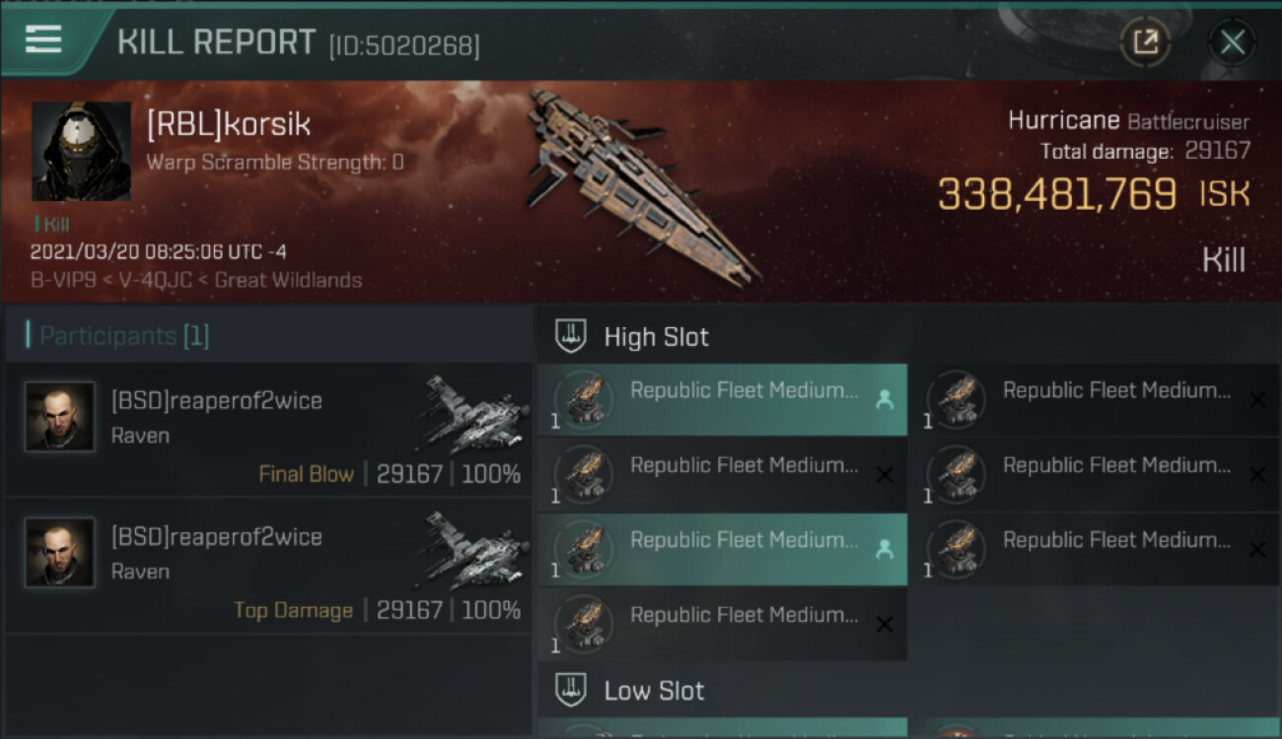
Task: Click the High Slot shield icon
Action: (572, 336)
